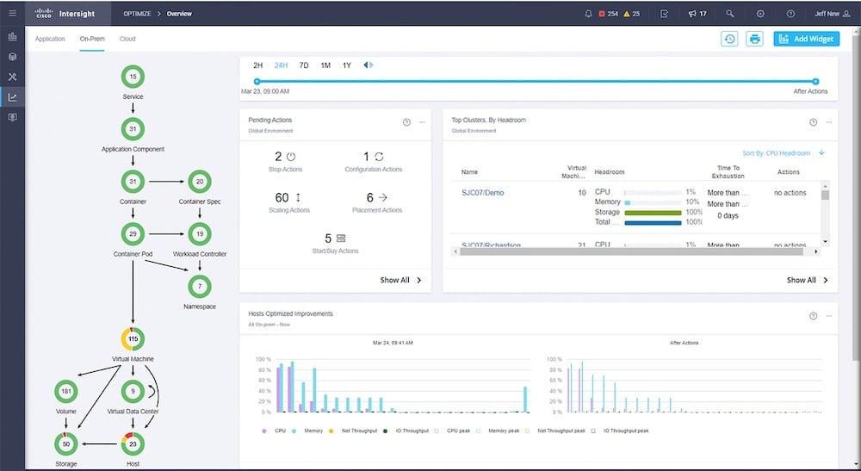The height and width of the screenshot is (471, 861).
Task: Open the hamburger navigation menu
Action: point(12,13)
